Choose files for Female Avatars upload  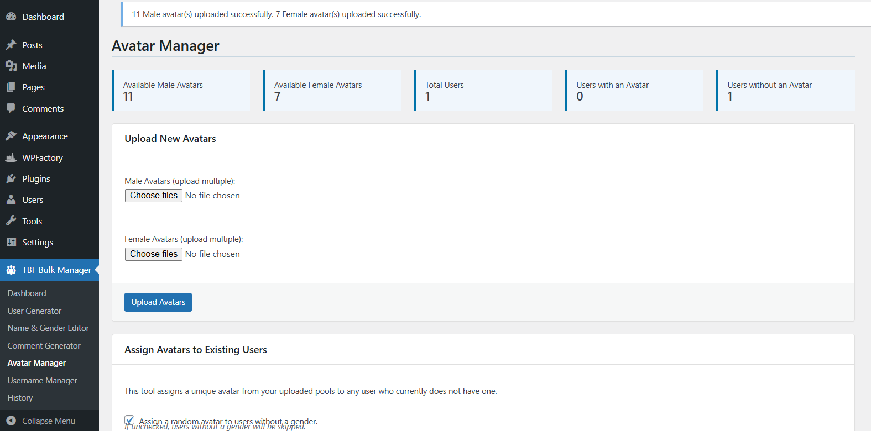pyautogui.click(x=154, y=254)
